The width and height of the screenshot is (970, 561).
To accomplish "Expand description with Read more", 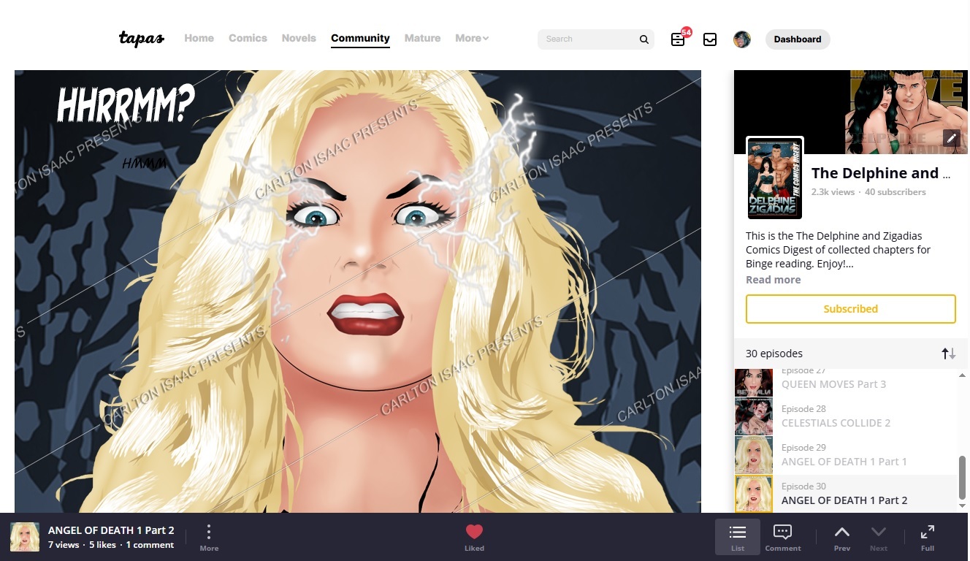I will [773, 280].
